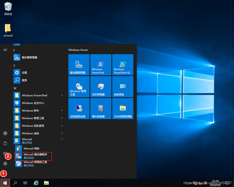
Task: Launch Internet Explorer from taskbar
Action: pos(36,183)
